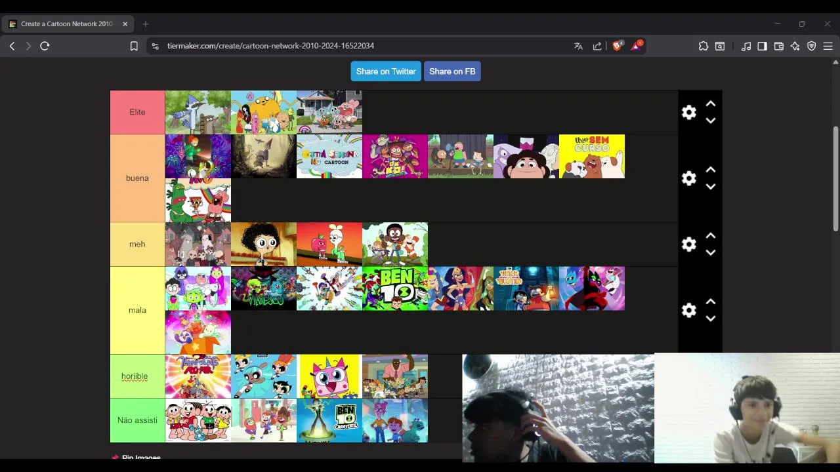The height and width of the screenshot is (472, 840).
Task: Select the Apple & Onion thumbnail
Action: coord(329,245)
